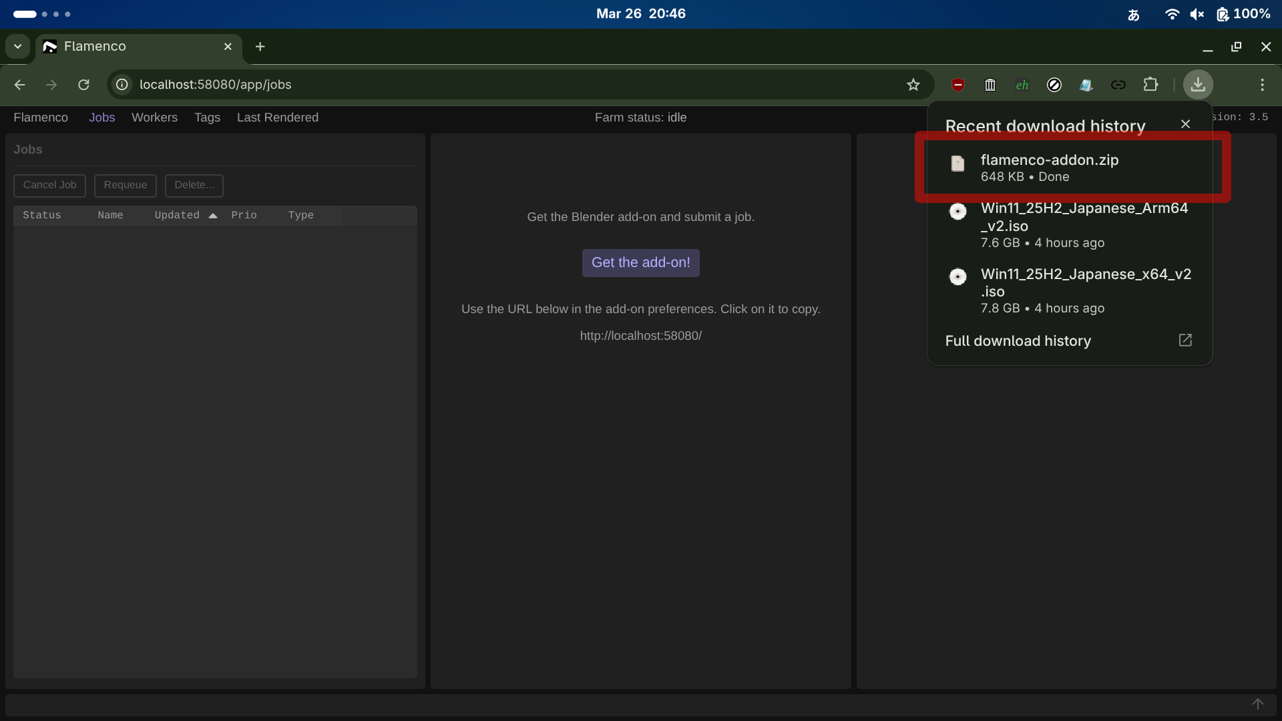Click the Farm status: idle text
1282x721 pixels.
[641, 117]
